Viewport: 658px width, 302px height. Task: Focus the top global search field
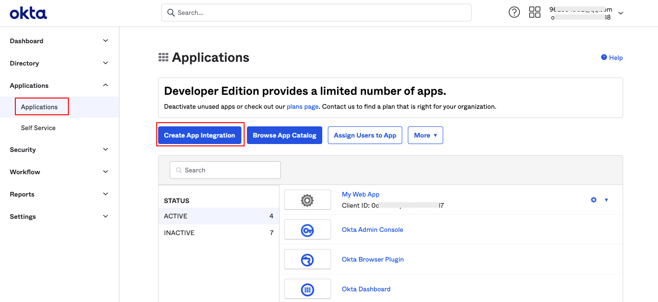(x=316, y=13)
